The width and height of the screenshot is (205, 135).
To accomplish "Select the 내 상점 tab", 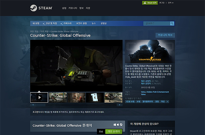I will pyautogui.click(x=36, y=23).
